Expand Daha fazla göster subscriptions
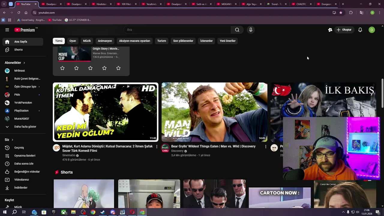The height and width of the screenshot is (216, 384). pos(23,127)
